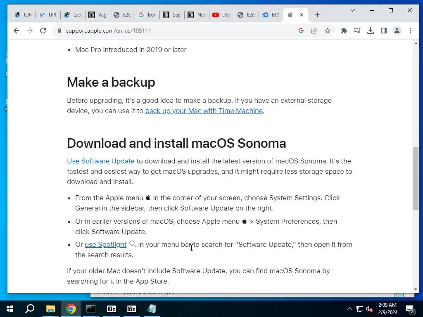Open the notification center icon
Image resolution: width=423 pixels, height=317 pixels.
pos(410,309)
